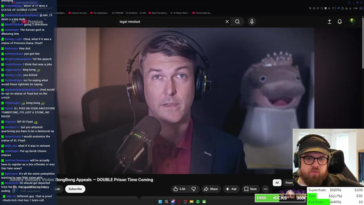Click chat user billyh_aka
The image size is (364, 205).
(x=11, y=146)
